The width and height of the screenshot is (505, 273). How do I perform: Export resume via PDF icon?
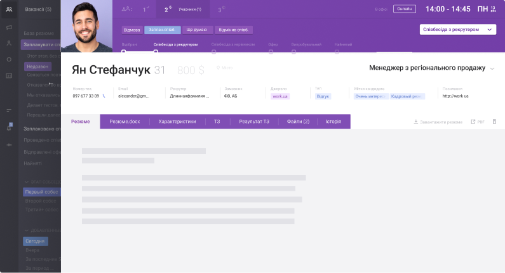point(478,122)
